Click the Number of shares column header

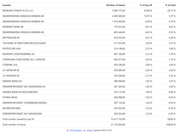[116, 5]
